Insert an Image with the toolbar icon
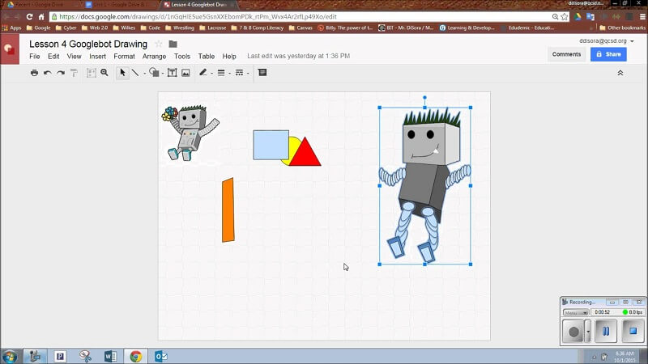Viewport: 648px width, 364px height. [185, 73]
